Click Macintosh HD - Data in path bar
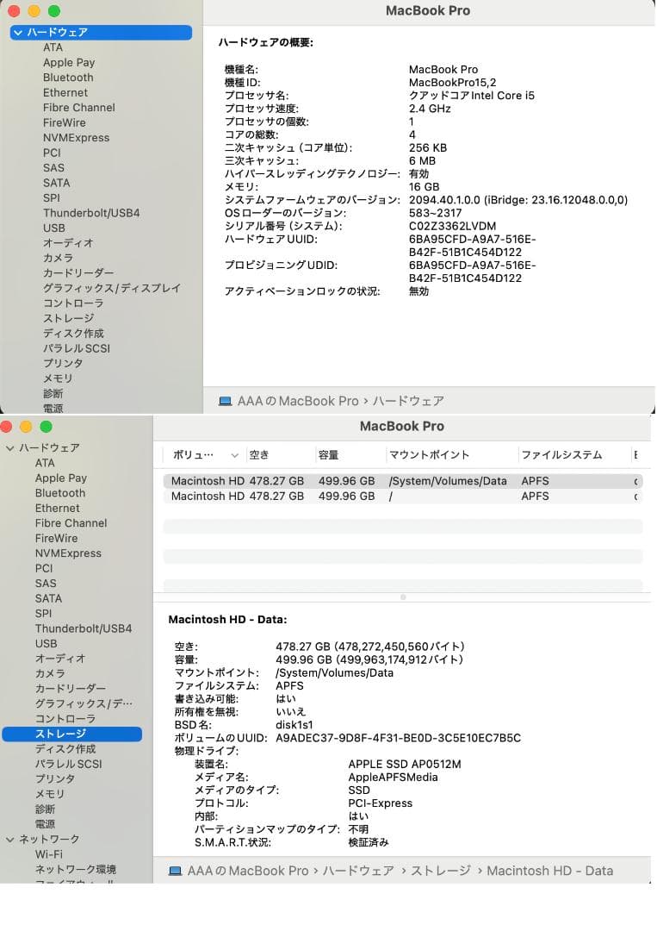Viewport: 657px width, 931px height. [549, 871]
